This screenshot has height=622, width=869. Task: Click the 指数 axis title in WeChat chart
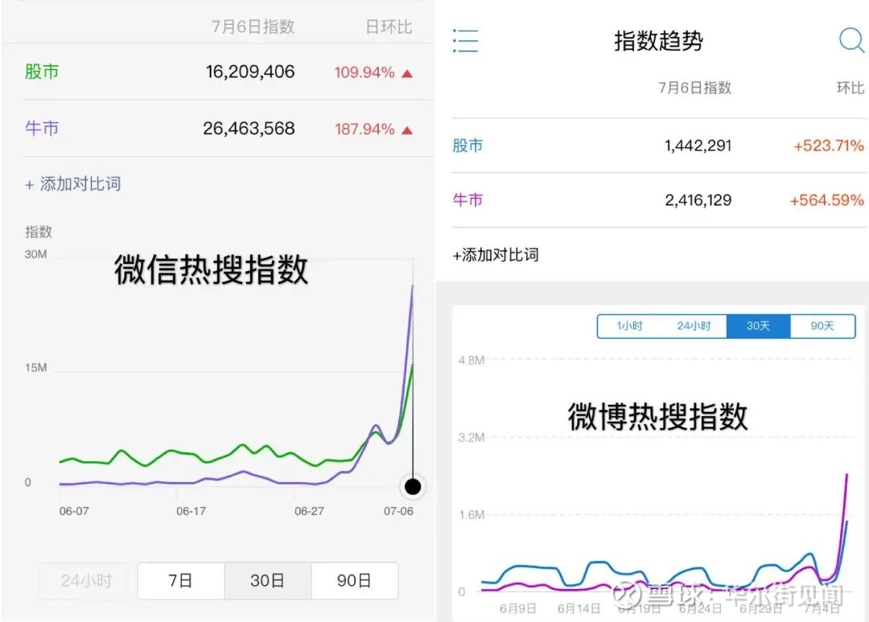click(39, 232)
